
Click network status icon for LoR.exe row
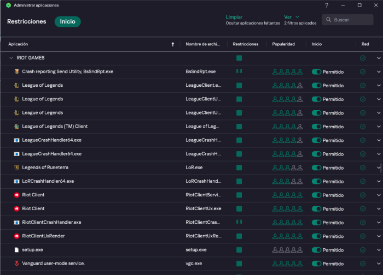pyautogui.click(x=362, y=168)
